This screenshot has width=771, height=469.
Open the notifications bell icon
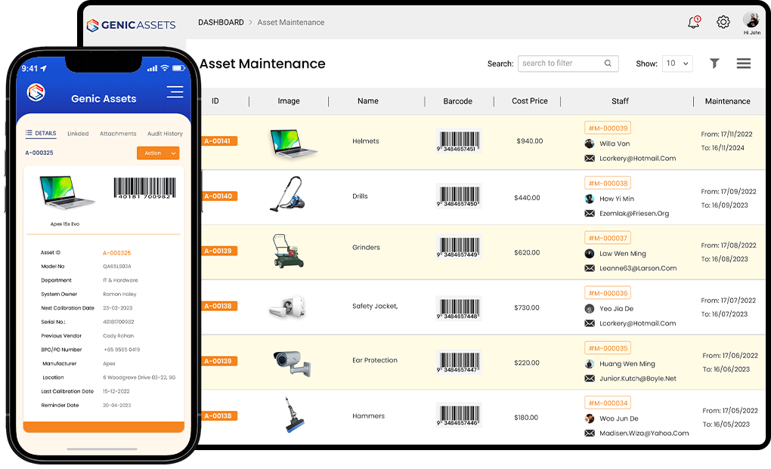click(x=693, y=23)
